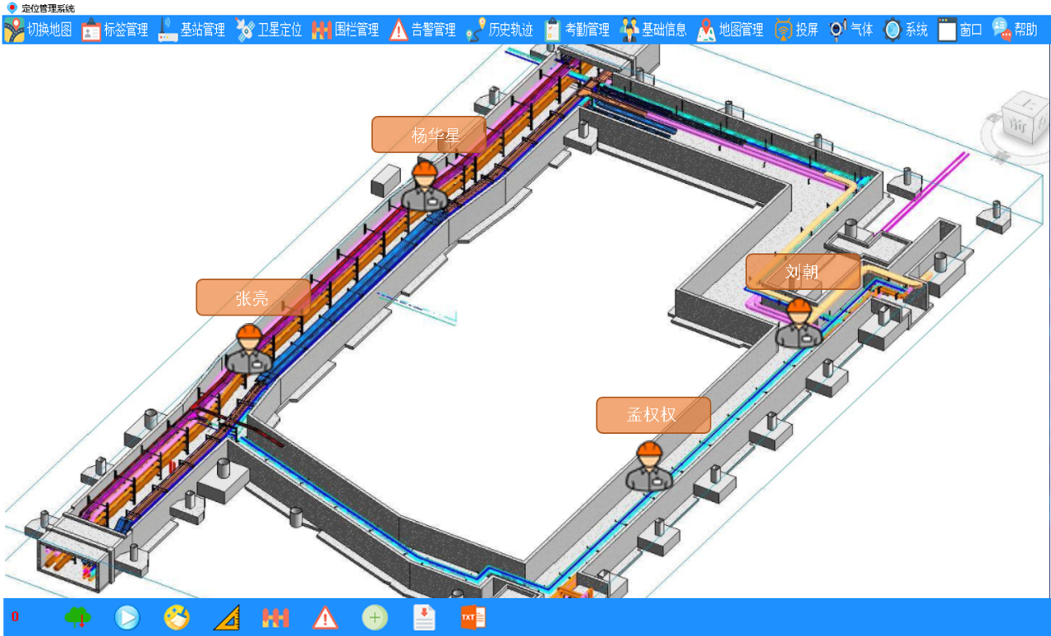Select worker 杨华星 on the map
Screen dimensions: 1051x636
coord(425,187)
